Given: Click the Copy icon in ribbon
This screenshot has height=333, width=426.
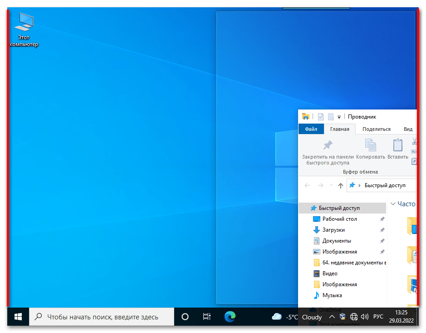Looking at the screenshot, I should 371,145.
